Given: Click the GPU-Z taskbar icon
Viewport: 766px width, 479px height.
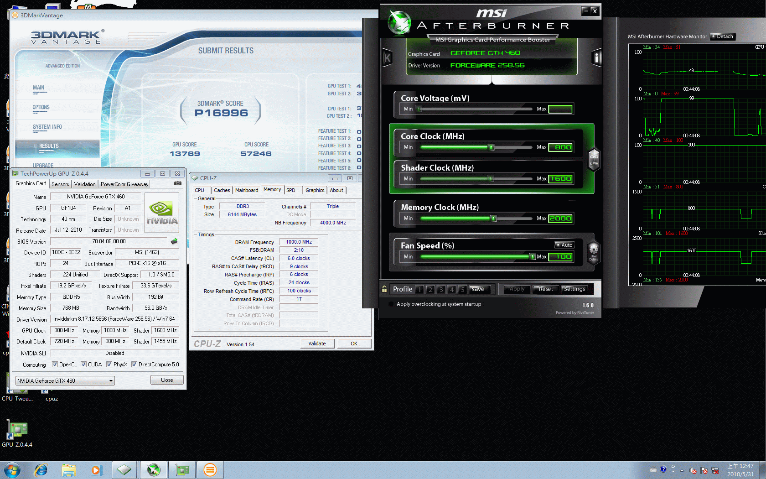Looking at the screenshot, I should click(182, 470).
